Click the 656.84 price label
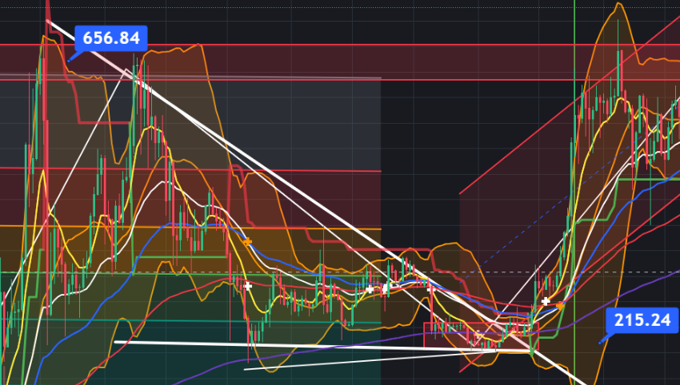Viewport: 680px width, 385px height. click(x=111, y=38)
